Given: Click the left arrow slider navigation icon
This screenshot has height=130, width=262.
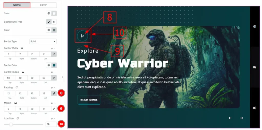Looking at the screenshot, I should [x=230, y=118].
